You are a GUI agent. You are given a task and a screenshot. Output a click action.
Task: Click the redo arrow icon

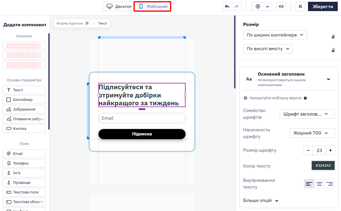click(x=237, y=6)
